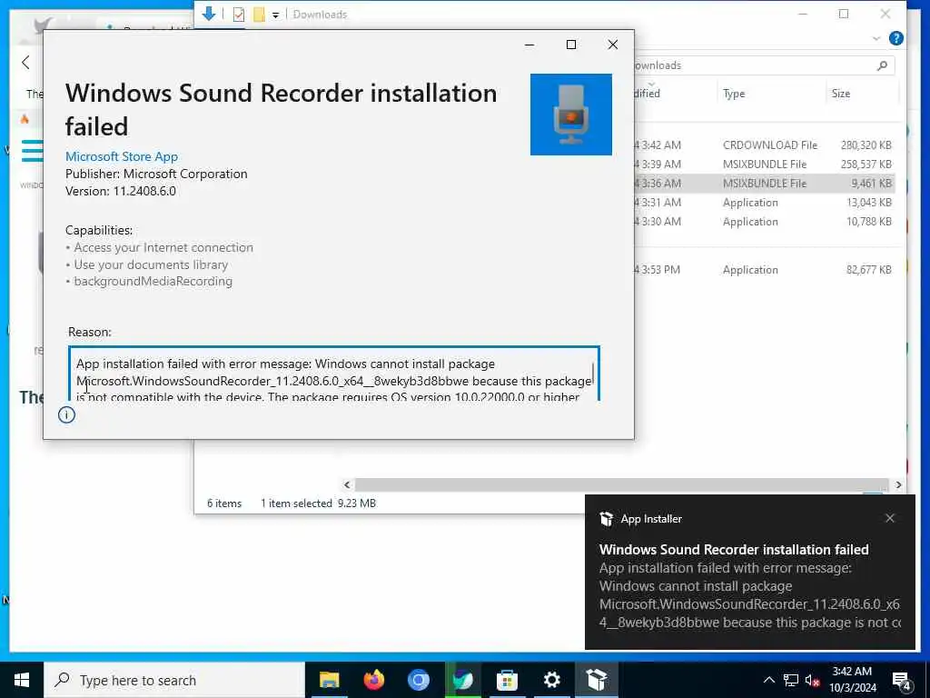The image size is (930, 698).
Task: Maximize the App Installer dialog
Action: (x=571, y=45)
